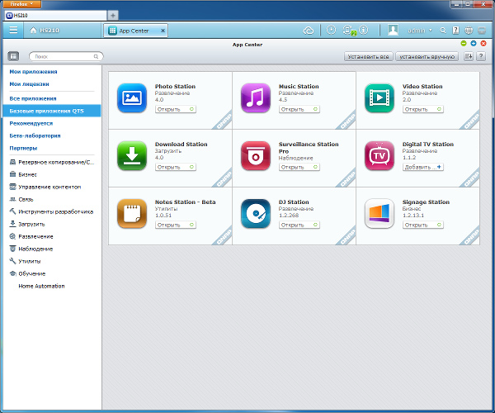This screenshot has width=495, height=413.
Task: Select Загрузить category
Action: (x=27, y=224)
